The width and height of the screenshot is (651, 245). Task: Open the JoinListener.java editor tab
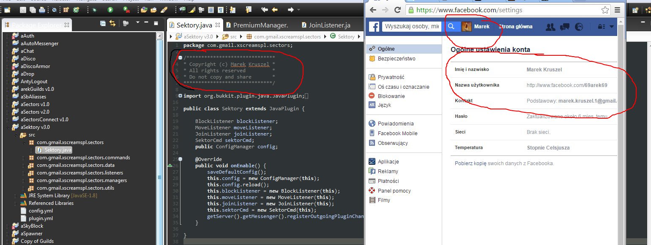[325, 25]
